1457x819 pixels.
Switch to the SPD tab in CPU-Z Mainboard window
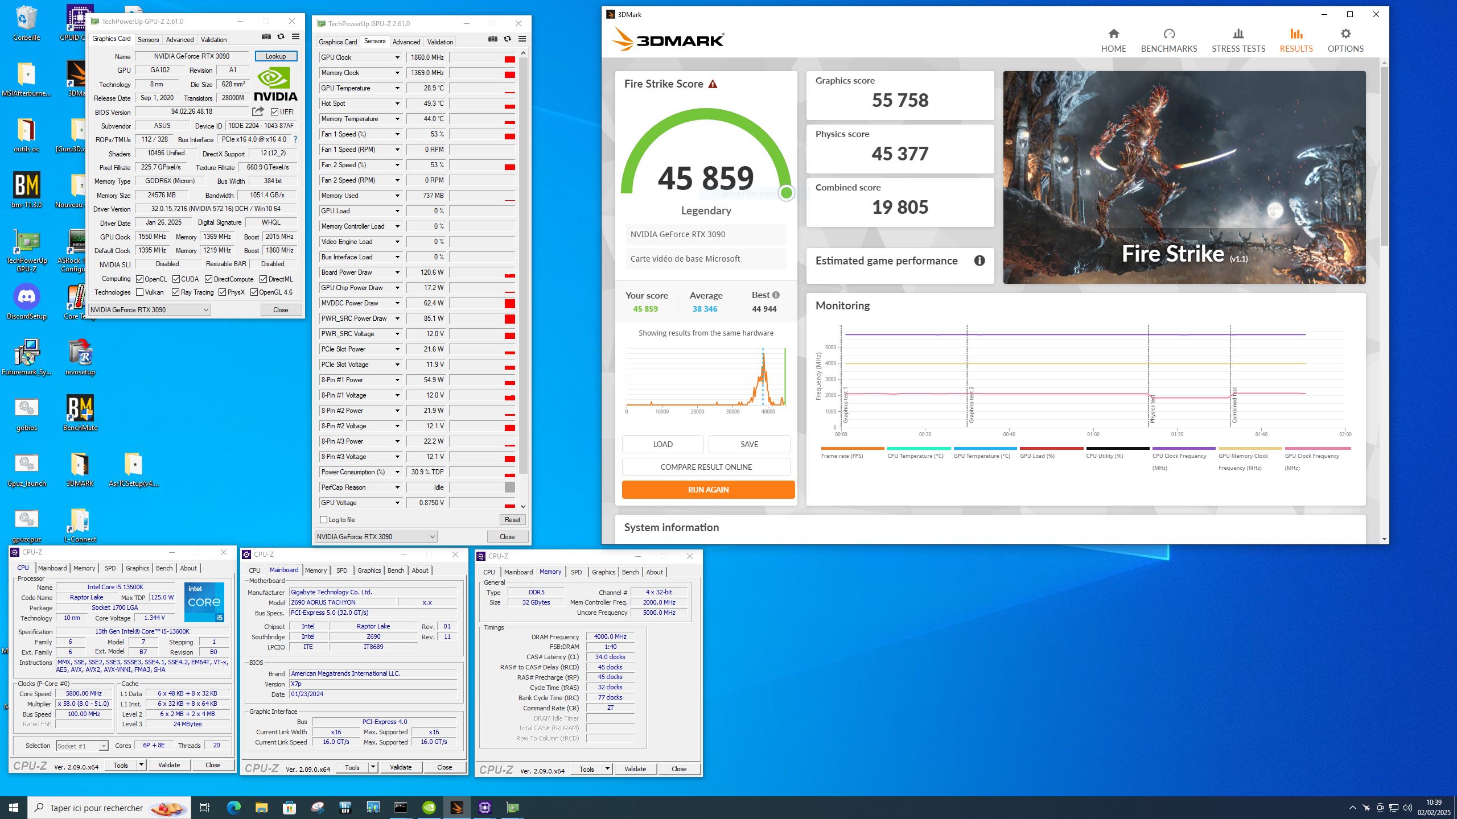(341, 570)
